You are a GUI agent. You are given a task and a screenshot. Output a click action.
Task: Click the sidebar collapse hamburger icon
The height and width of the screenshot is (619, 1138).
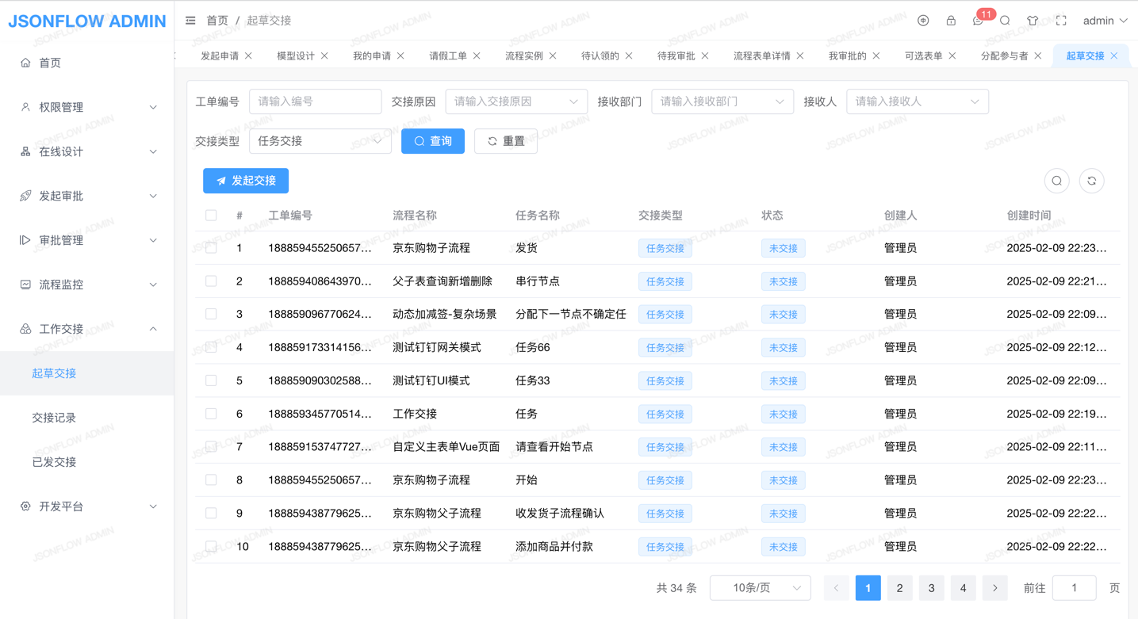[190, 21]
